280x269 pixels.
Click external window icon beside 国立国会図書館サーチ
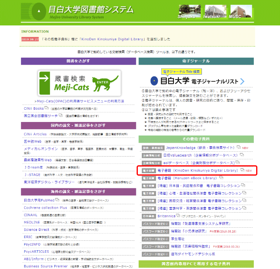[x=60, y=115]
